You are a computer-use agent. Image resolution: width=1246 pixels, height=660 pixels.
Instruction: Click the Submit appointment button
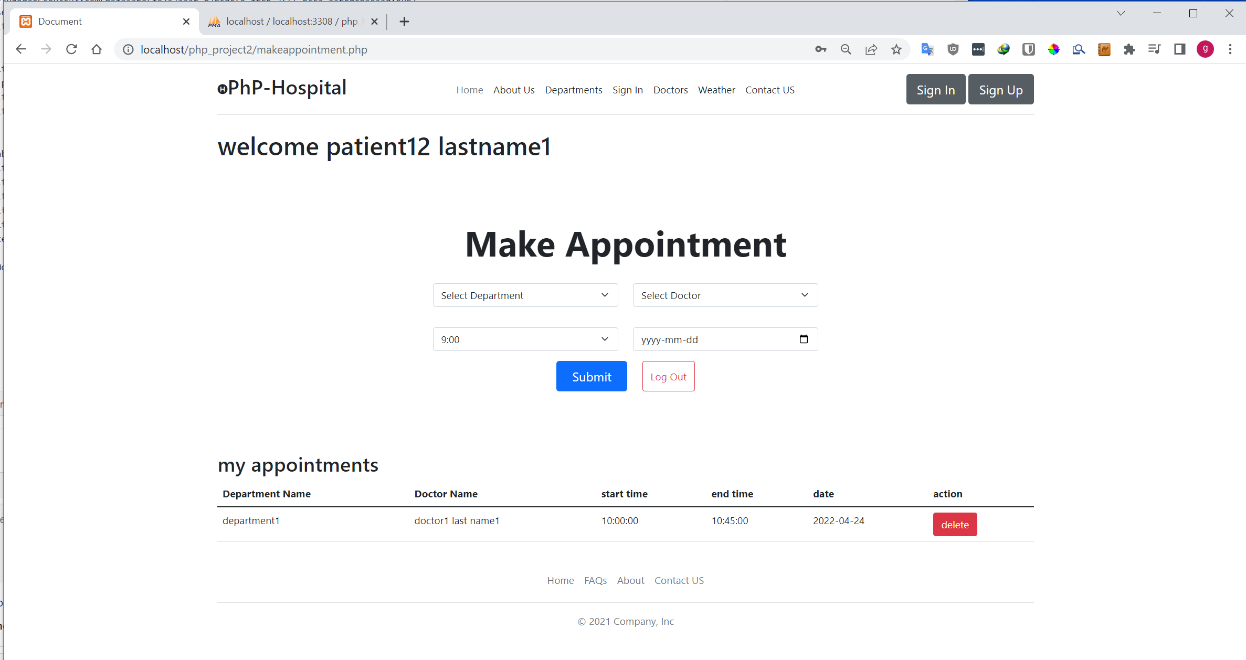tap(592, 376)
